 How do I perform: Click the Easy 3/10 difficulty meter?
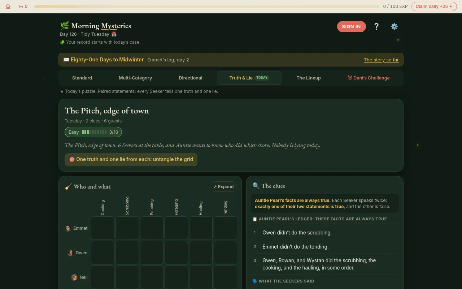point(93,132)
